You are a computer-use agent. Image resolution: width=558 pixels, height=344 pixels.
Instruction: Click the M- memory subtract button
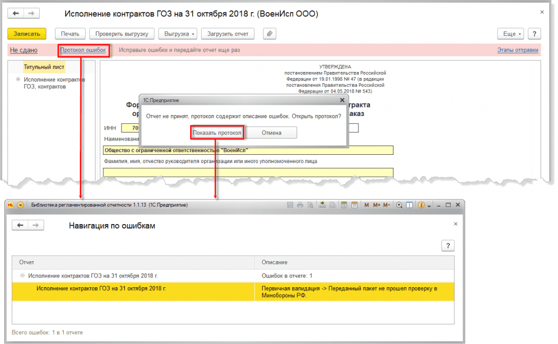pyautogui.click(x=386, y=205)
